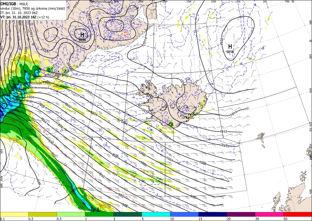This screenshot has height=221, width=312.
Task: Pick the dark green 3–5 legend swatch
Action: [128, 214]
